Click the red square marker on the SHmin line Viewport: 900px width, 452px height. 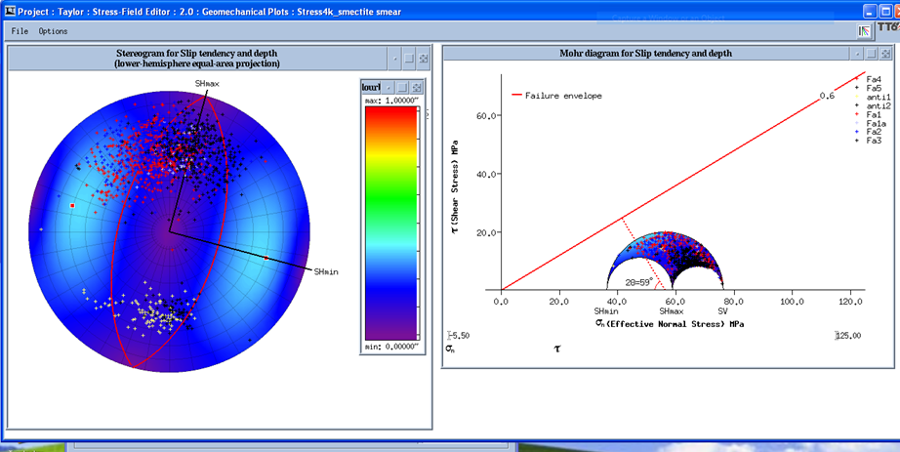[266, 259]
